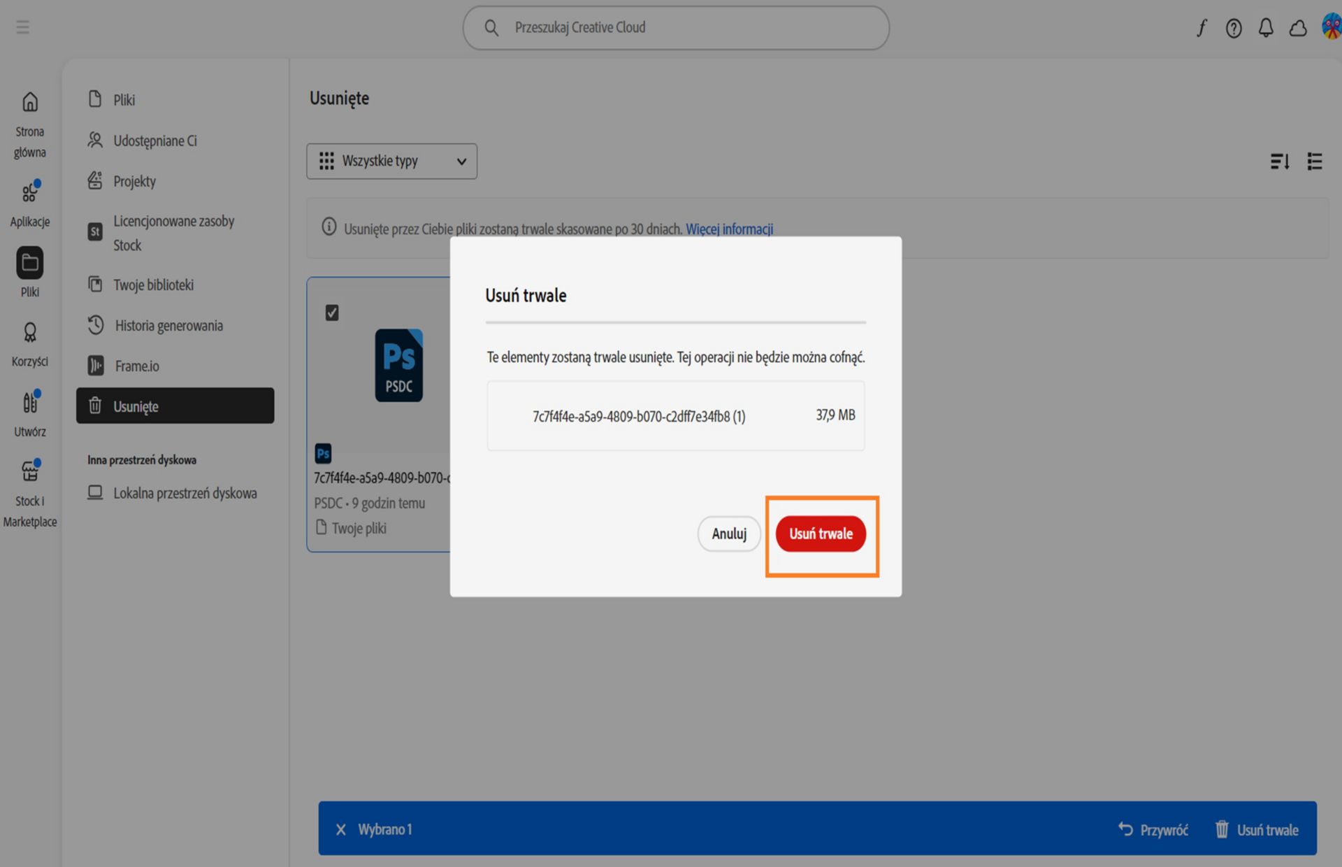This screenshot has height=867, width=1342.
Task: Open the user profile avatar menu
Action: pos(1331,27)
